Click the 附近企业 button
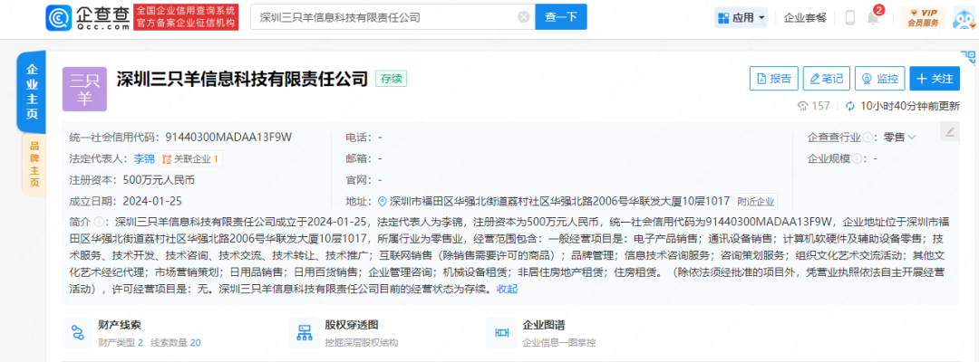Screen dimensions: 979x362 pyautogui.click(x=755, y=201)
